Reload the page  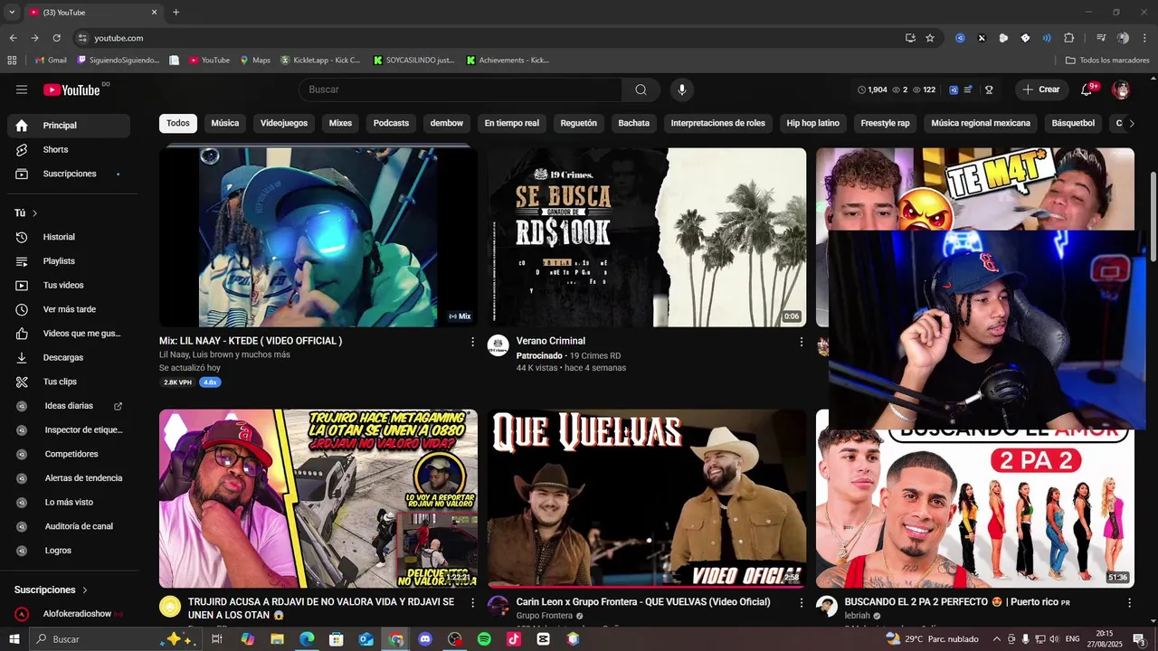pos(56,38)
